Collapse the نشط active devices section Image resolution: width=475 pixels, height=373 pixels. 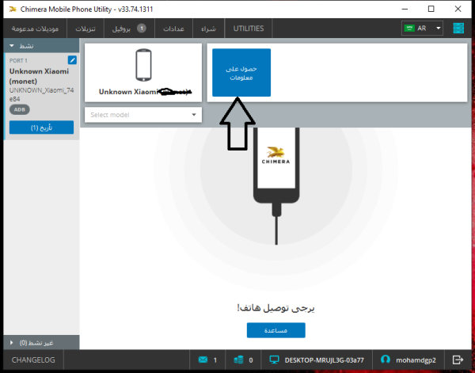(41, 46)
